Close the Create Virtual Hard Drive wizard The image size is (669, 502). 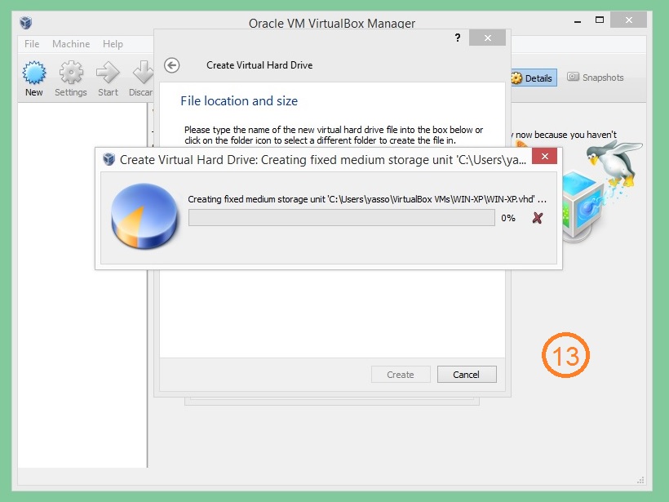(488, 38)
